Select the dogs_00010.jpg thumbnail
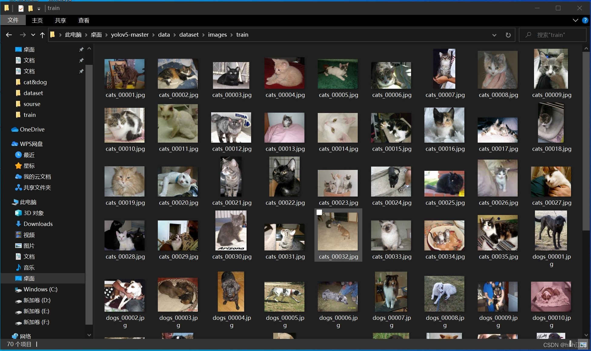 551,296
